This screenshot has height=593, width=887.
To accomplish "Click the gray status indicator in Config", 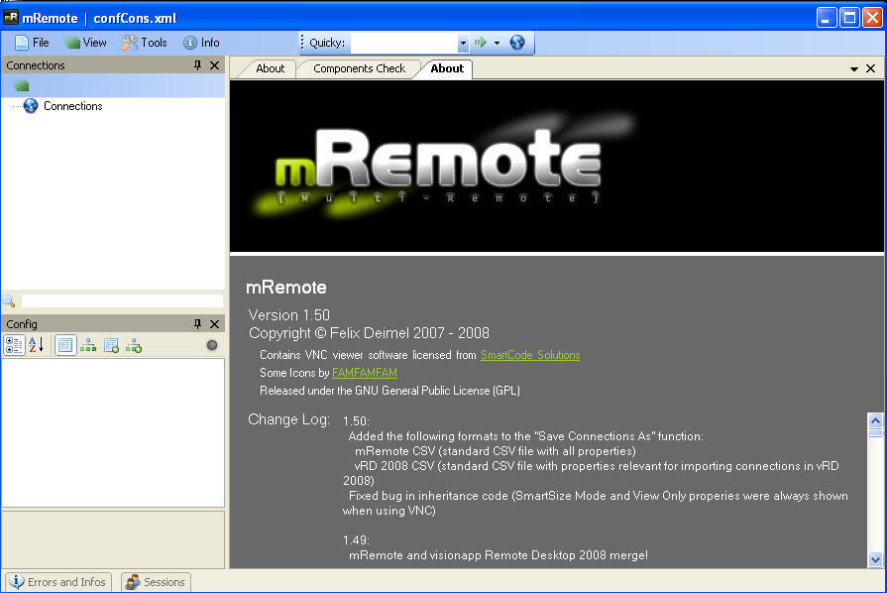I will click(211, 345).
